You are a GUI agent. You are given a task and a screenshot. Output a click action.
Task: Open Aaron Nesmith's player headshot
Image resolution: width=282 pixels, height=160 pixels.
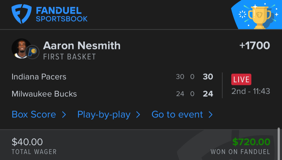[x=21, y=48]
